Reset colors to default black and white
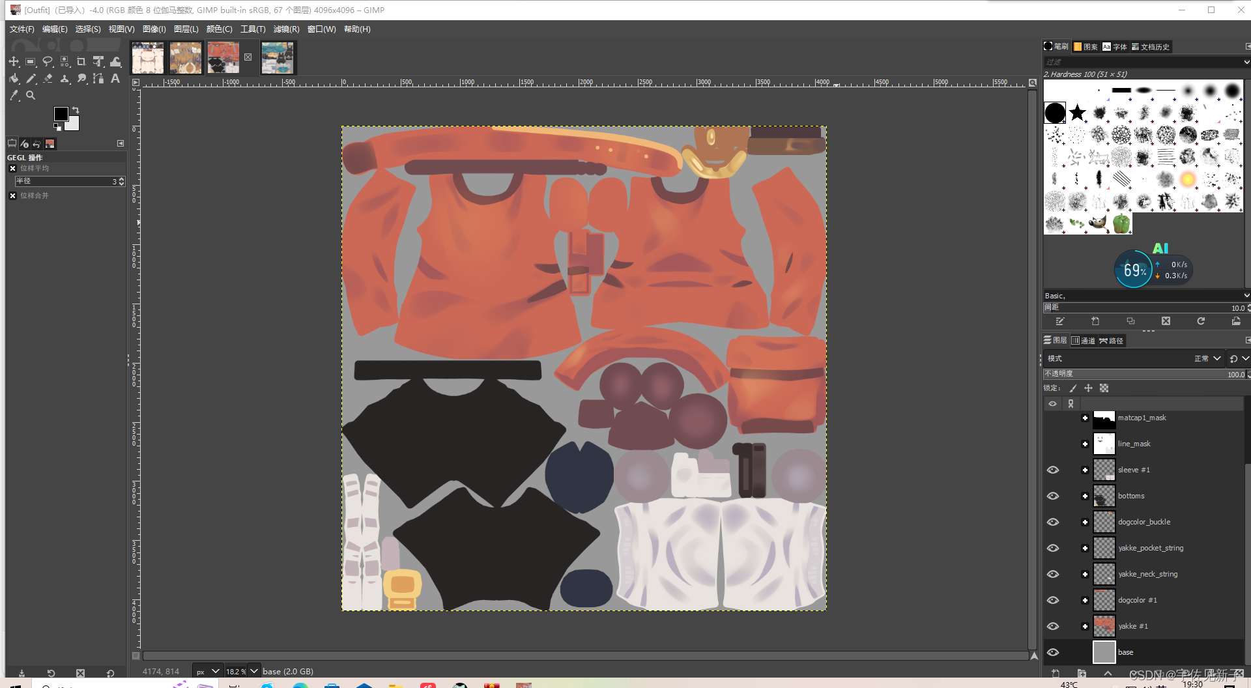Image resolution: width=1251 pixels, height=688 pixels. point(57,127)
